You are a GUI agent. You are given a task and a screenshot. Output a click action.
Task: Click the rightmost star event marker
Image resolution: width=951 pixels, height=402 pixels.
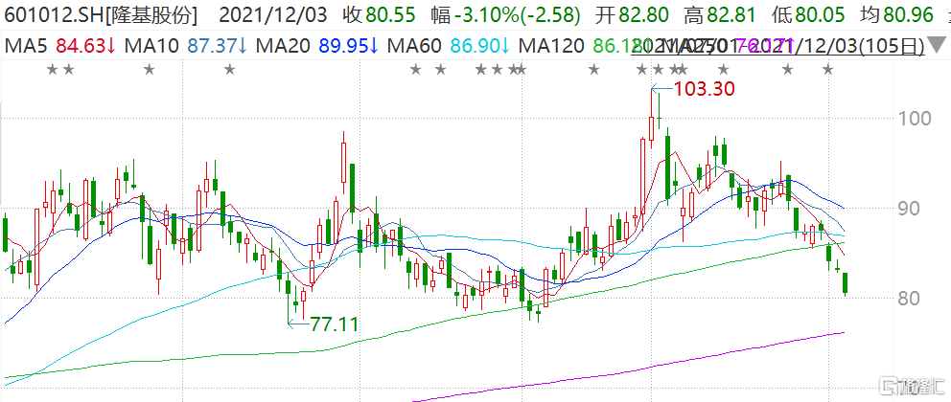pyautogui.click(x=827, y=70)
